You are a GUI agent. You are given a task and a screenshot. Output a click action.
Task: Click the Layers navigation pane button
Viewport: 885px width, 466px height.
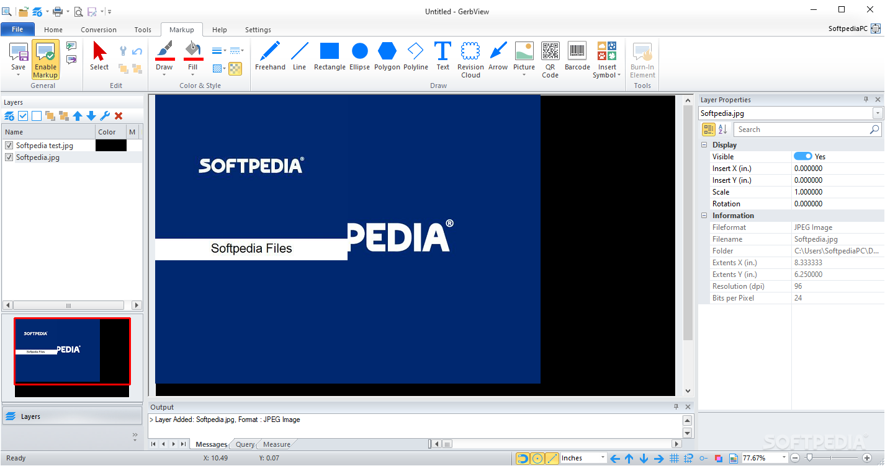coord(73,416)
